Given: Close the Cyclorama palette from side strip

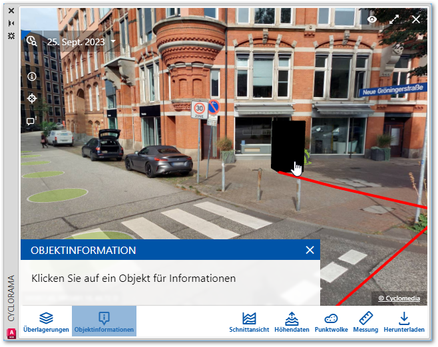Looking at the screenshot, I should [11, 11].
